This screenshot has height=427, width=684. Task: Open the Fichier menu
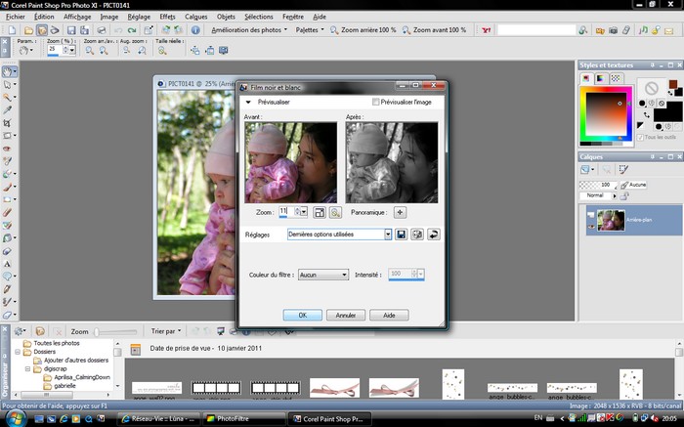(x=16, y=17)
